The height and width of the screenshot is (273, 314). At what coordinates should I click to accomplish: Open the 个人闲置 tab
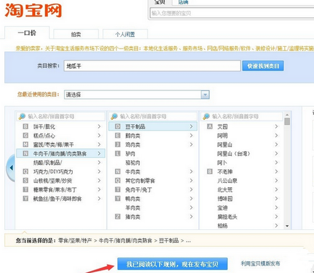[125, 35]
